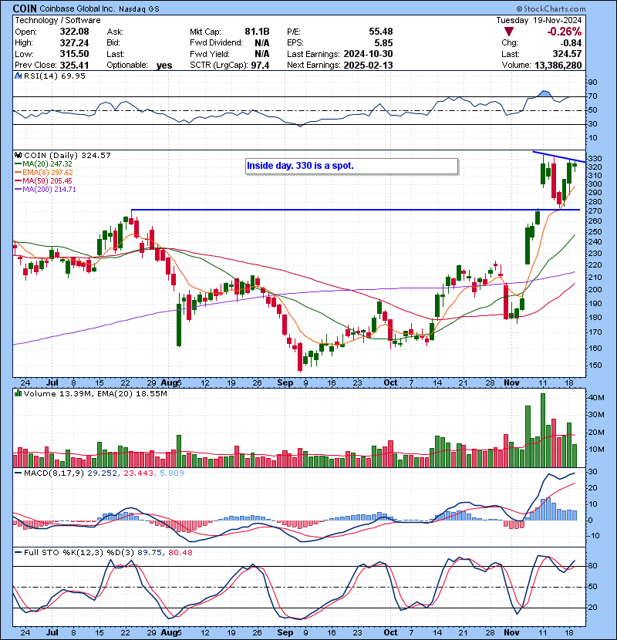Click the Last Earnings date 2024-10-30
This screenshot has width=617, height=640.
[x=368, y=54]
